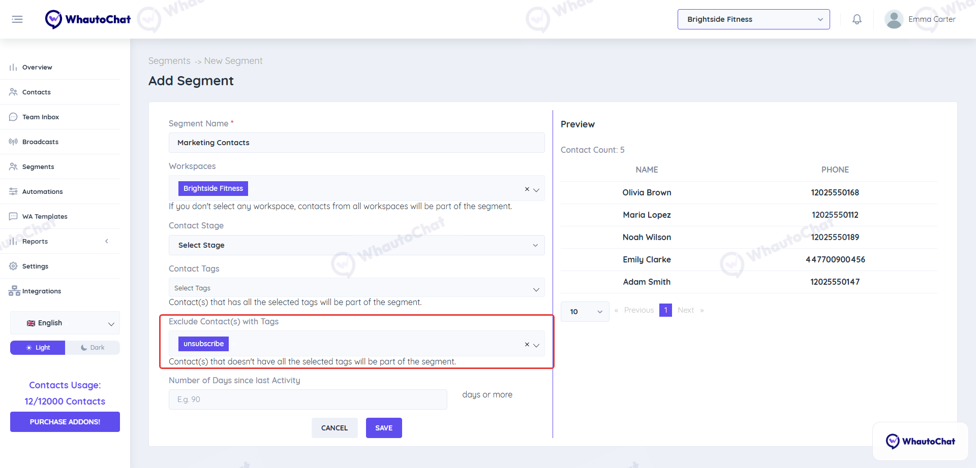The width and height of the screenshot is (976, 468).
Task: Click the Integrations network icon
Action: click(14, 291)
